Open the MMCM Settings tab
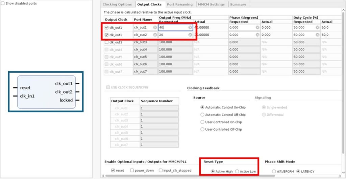The height and width of the screenshot is (179, 346). click(x=211, y=4)
